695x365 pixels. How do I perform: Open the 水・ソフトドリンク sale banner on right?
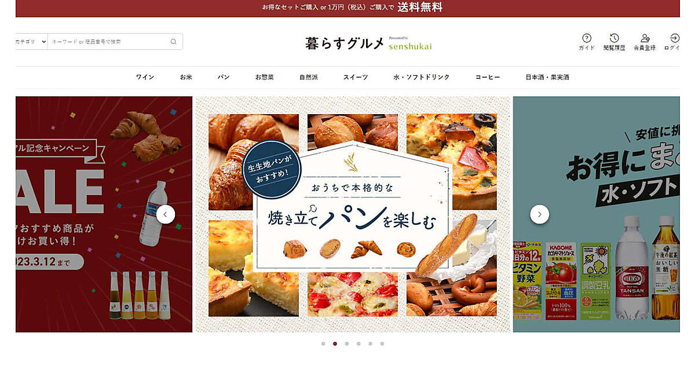pyautogui.click(x=597, y=214)
